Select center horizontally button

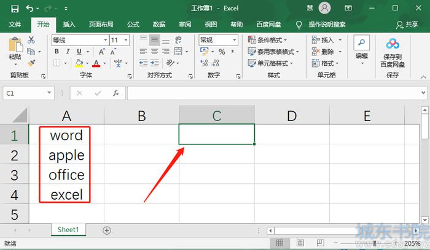point(155,52)
